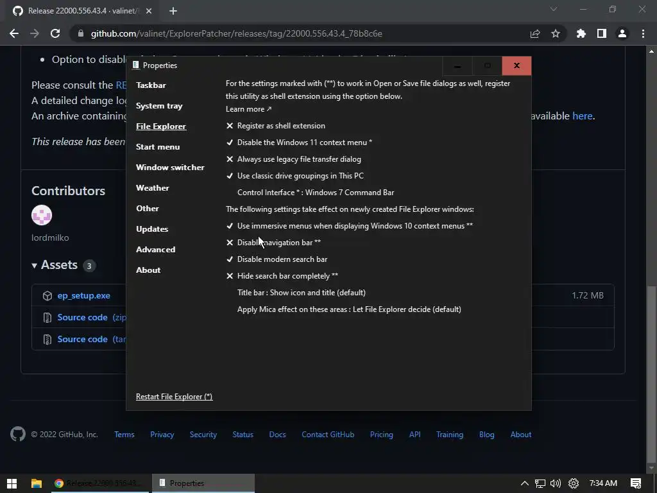Show hidden system tray icons

pos(525,483)
